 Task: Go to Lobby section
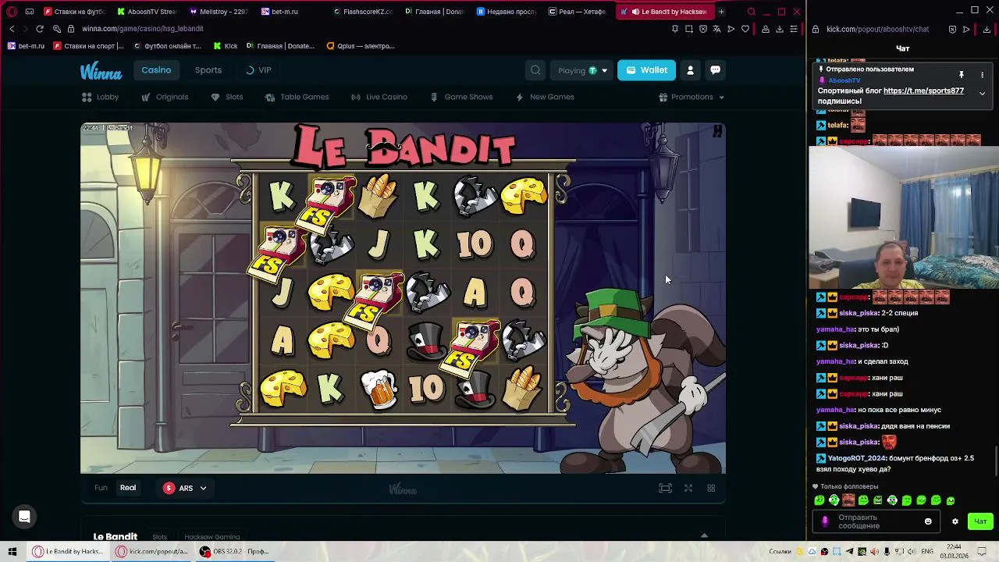click(x=101, y=97)
